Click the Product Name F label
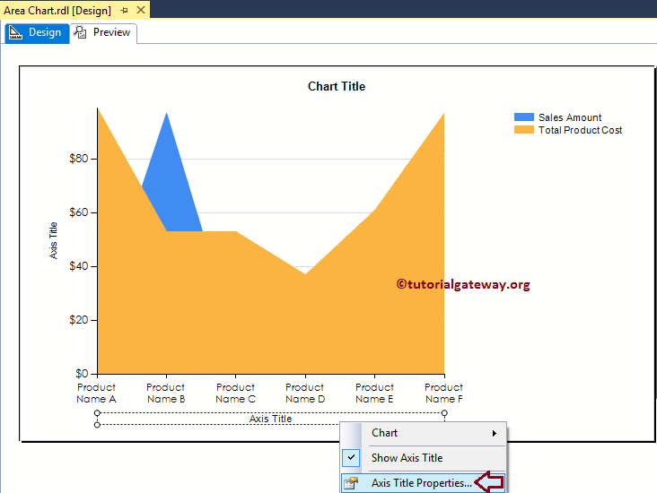657x493 pixels. (x=443, y=393)
